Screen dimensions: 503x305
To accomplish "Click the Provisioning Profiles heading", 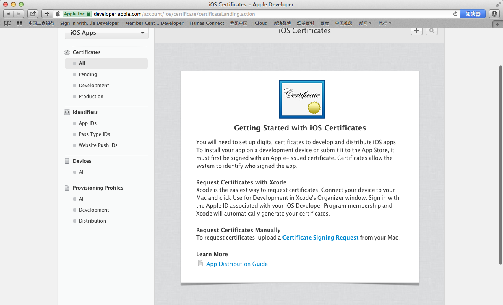I will click(x=98, y=188).
